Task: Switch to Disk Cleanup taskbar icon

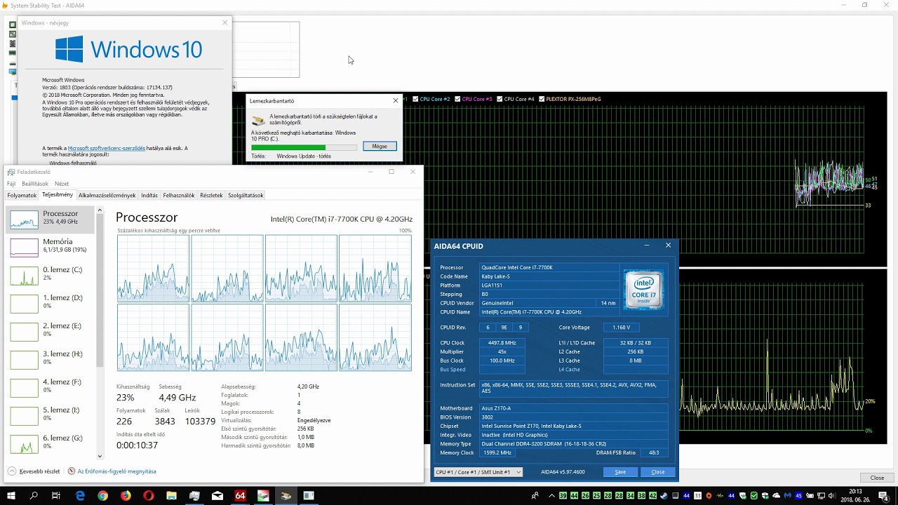Action: click(x=286, y=495)
